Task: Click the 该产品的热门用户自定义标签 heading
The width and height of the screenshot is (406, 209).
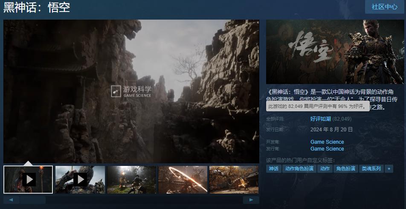Action: (x=301, y=160)
